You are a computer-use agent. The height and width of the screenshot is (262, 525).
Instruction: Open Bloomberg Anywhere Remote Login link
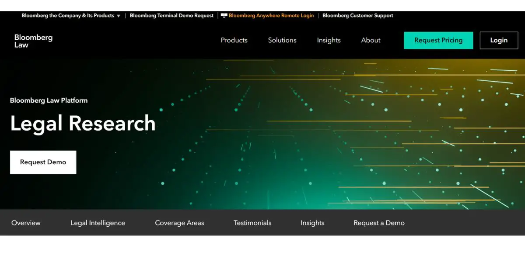[271, 15]
